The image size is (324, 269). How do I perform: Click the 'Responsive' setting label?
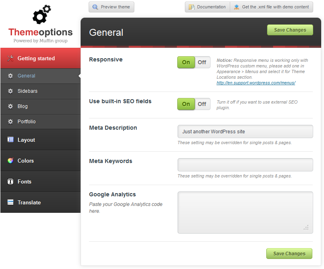[x=106, y=59]
